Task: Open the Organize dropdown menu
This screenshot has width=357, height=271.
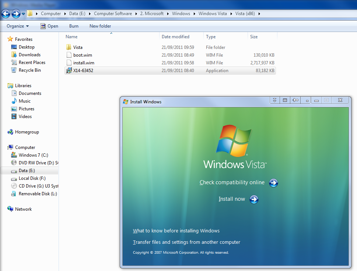Action: (18, 26)
